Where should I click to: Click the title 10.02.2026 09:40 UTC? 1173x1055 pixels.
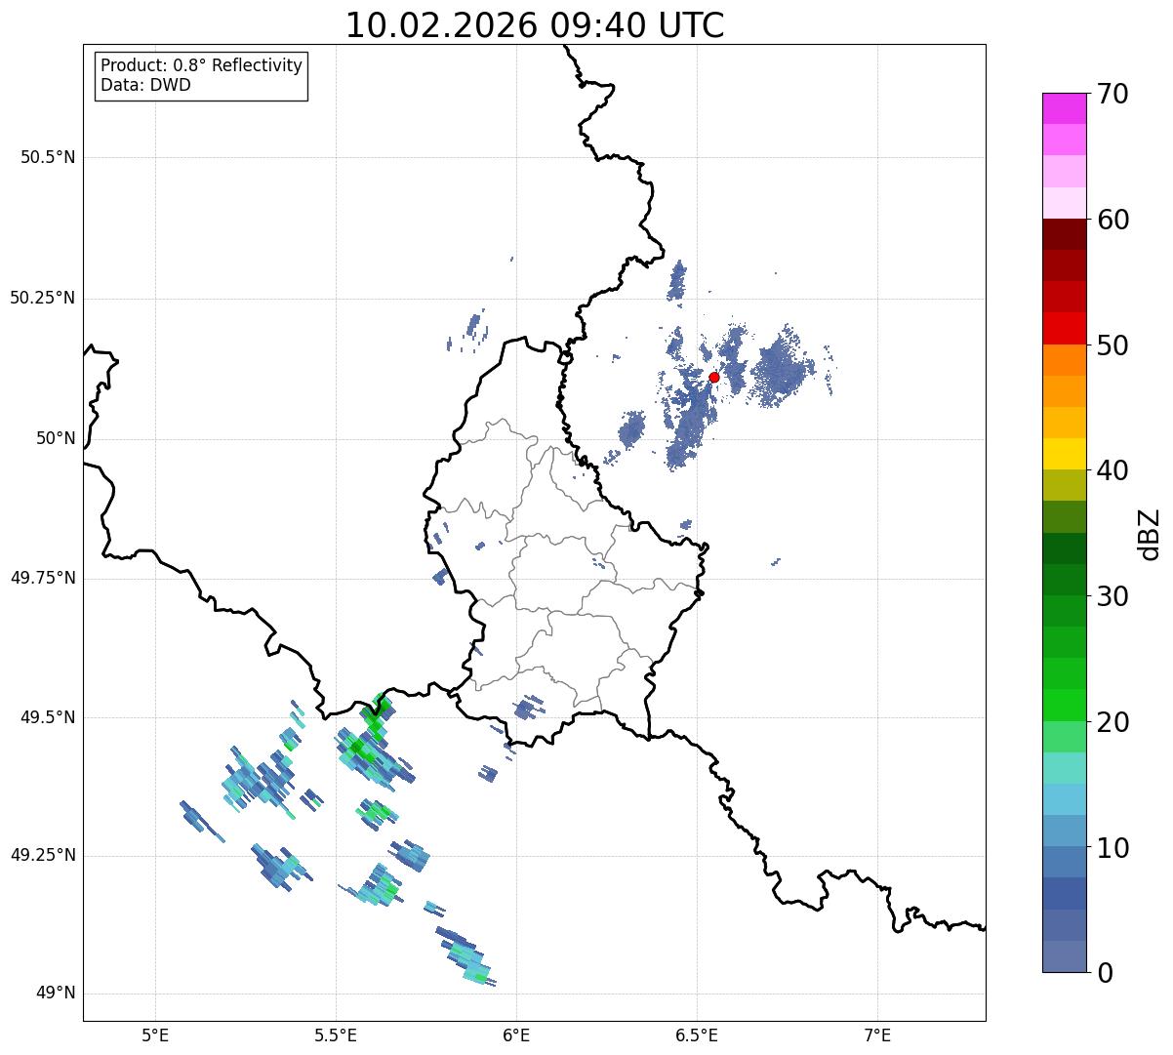pyautogui.click(x=535, y=24)
